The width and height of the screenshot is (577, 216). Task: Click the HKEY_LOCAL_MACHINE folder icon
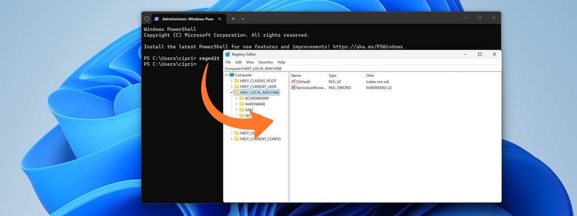click(237, 92)
